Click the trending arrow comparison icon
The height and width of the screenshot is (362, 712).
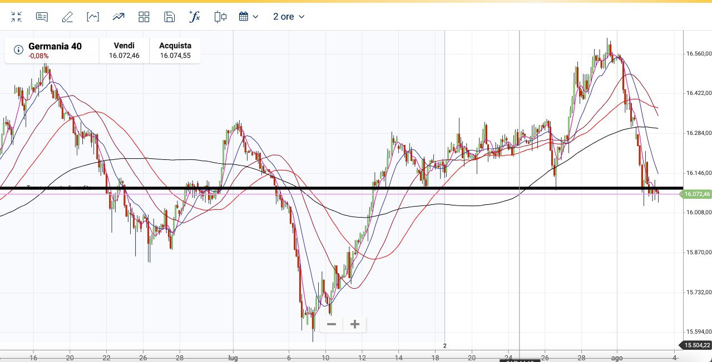click(x=118, y=17)
